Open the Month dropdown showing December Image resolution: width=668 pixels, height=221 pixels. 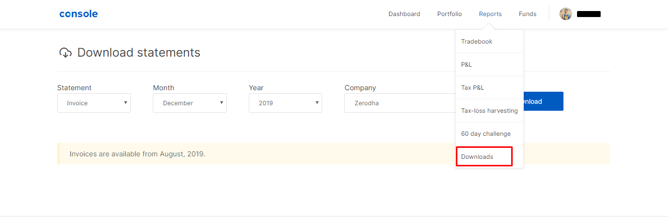(x=189, y=103)
